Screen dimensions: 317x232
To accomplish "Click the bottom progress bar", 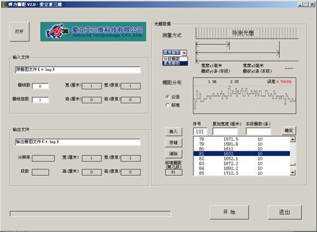I will tap(90, 214).
